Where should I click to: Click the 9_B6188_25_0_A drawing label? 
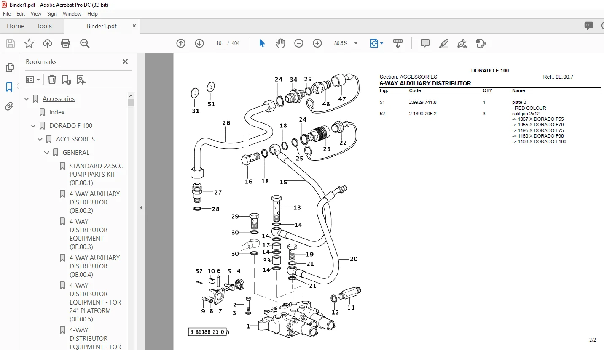(209, 332)
